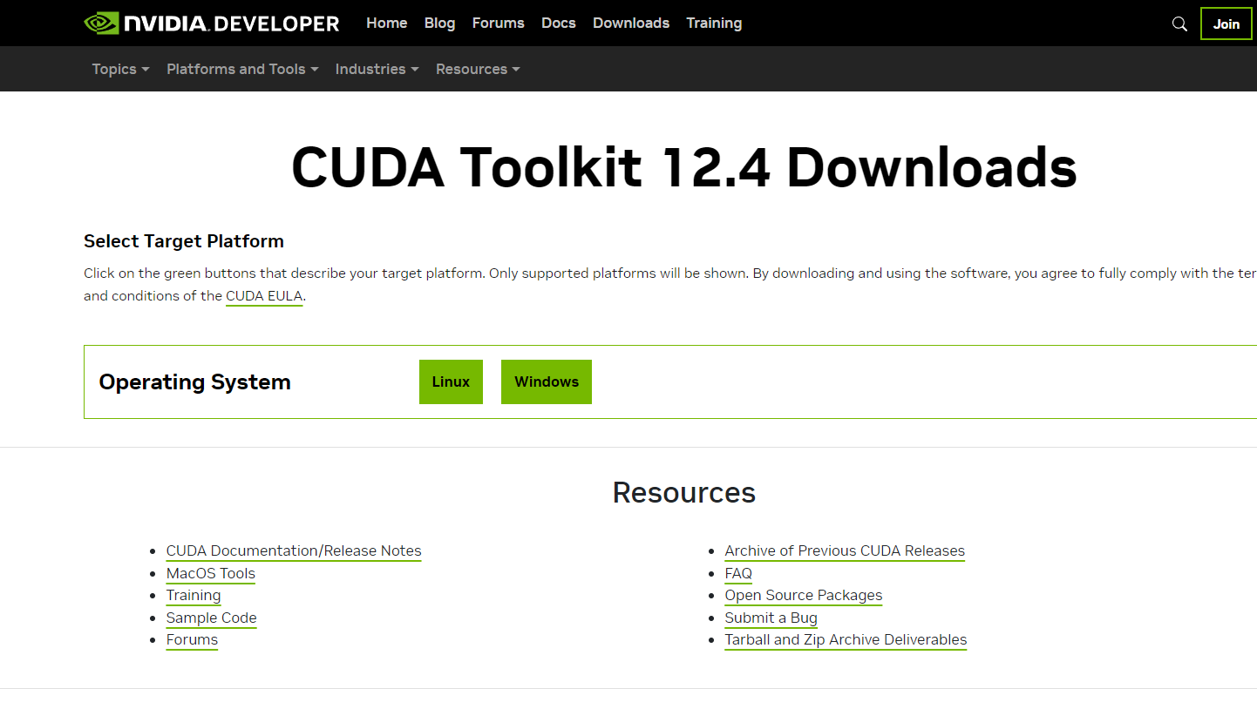
Task: Open the FAQ link
Action: pyautogui.click(x=738, y=573)
